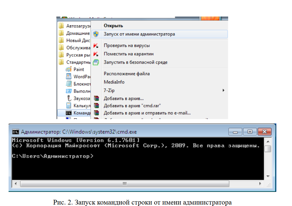Select 'Открыть' in the context menu
Viewport: 292px width, 206px height.
113,26
